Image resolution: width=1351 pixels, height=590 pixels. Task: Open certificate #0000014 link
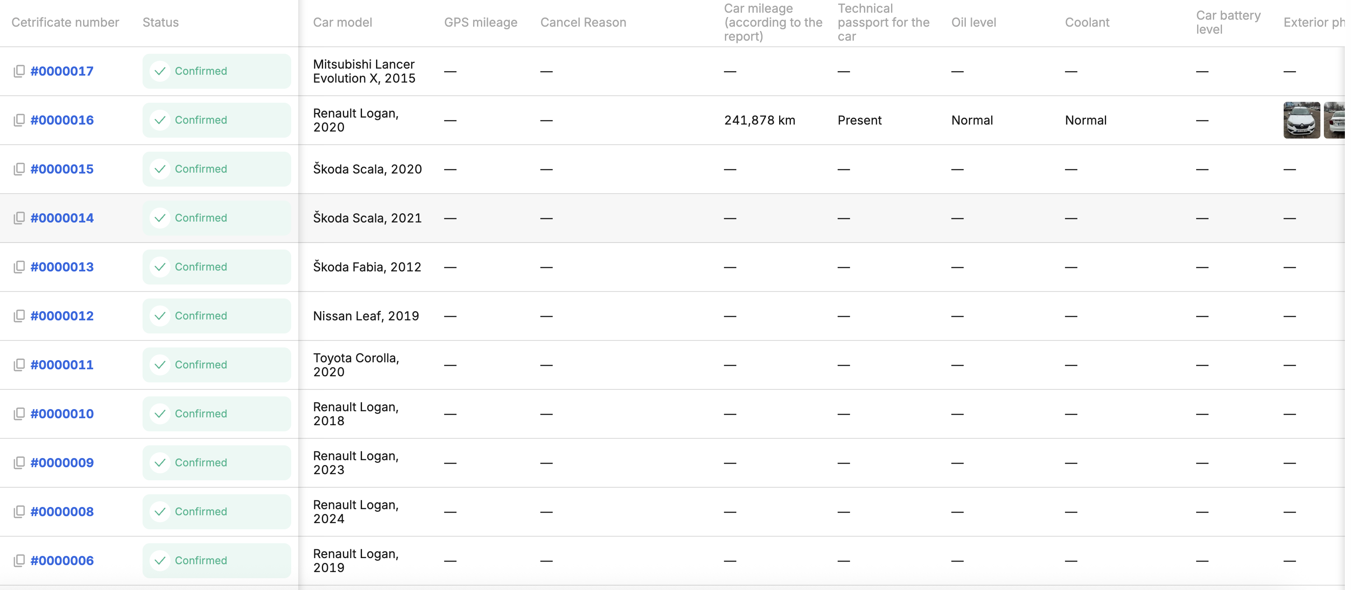coord(62,218)
